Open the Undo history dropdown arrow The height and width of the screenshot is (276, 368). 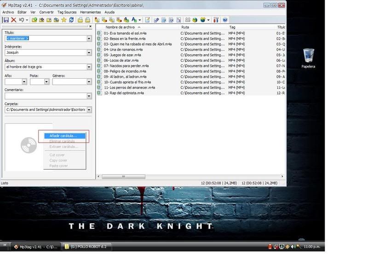(x=27, y=20)
